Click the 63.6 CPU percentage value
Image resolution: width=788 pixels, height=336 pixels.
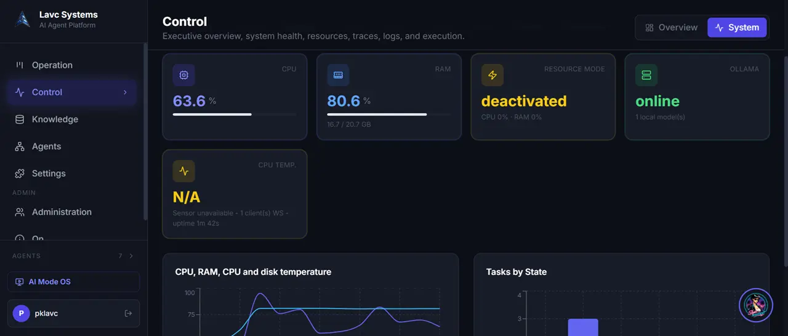click(x=189, y=101)
